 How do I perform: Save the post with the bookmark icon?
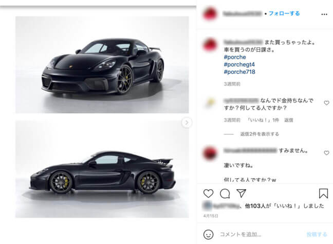[323, 193]
